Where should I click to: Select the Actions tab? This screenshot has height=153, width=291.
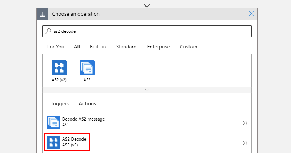(87, 103)
